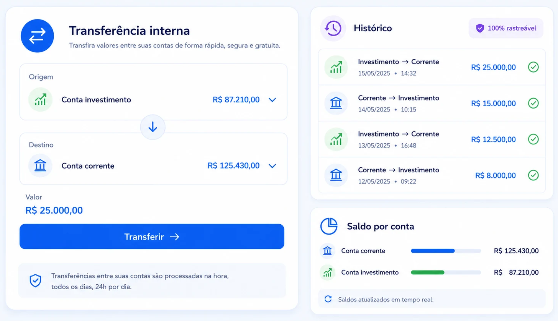Click the Conta corrente bank icon in Destino
Image resolution: width=558 pixels, height=321 pixels.
[x=40, y=166]
